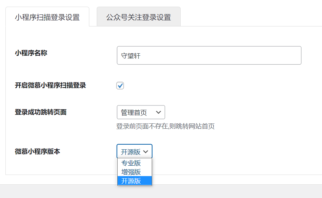This screenshot has width=322, height=198.
Task: Click hint text 登录前页面不存在,则跳转网站首页
Action: coord(165,126)
